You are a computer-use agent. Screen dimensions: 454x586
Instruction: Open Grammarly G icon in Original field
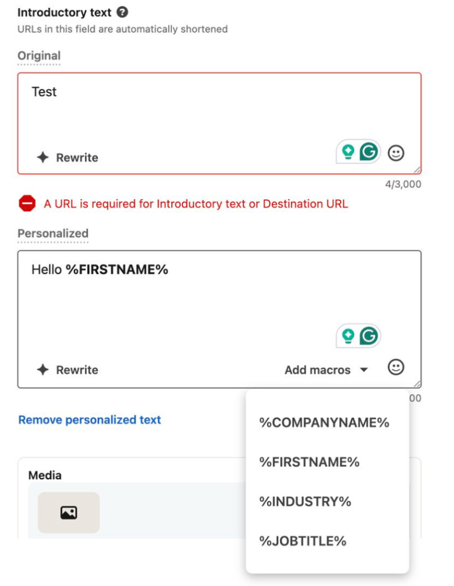tap(369, 152)
